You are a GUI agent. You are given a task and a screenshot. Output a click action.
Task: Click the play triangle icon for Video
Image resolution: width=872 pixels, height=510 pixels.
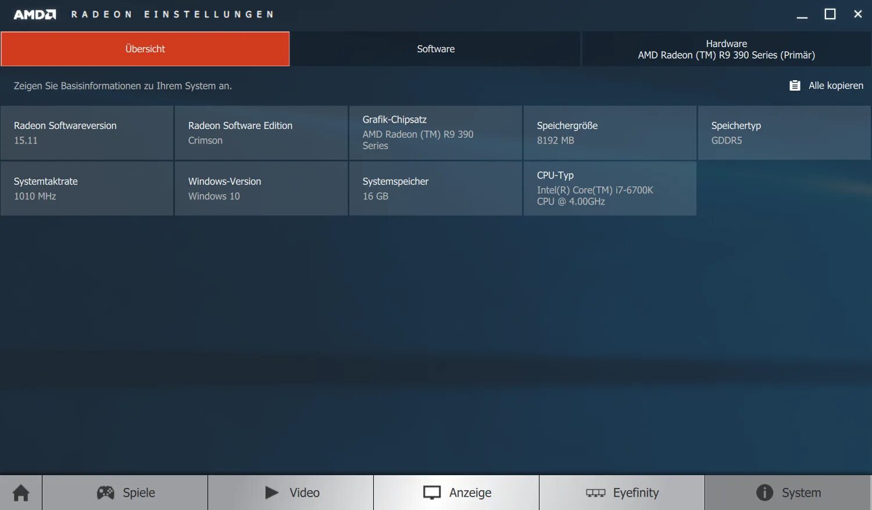click(271, 493)
